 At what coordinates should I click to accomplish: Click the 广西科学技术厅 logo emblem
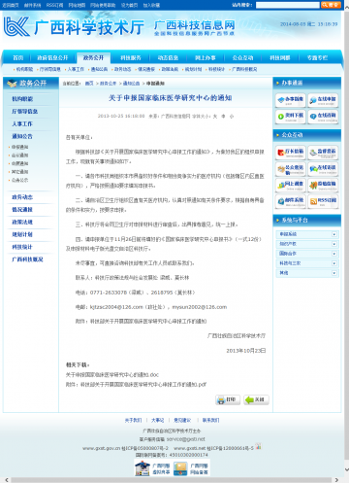pyautogui.click(x=16, y=26)
